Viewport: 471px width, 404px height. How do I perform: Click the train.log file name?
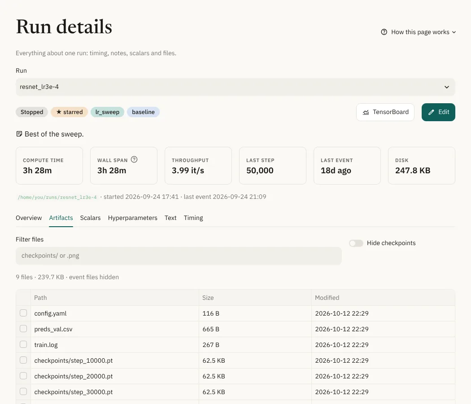[x=46, y=345]
